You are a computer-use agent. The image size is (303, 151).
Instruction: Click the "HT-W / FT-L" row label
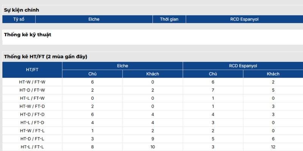(x=32, y=131)
